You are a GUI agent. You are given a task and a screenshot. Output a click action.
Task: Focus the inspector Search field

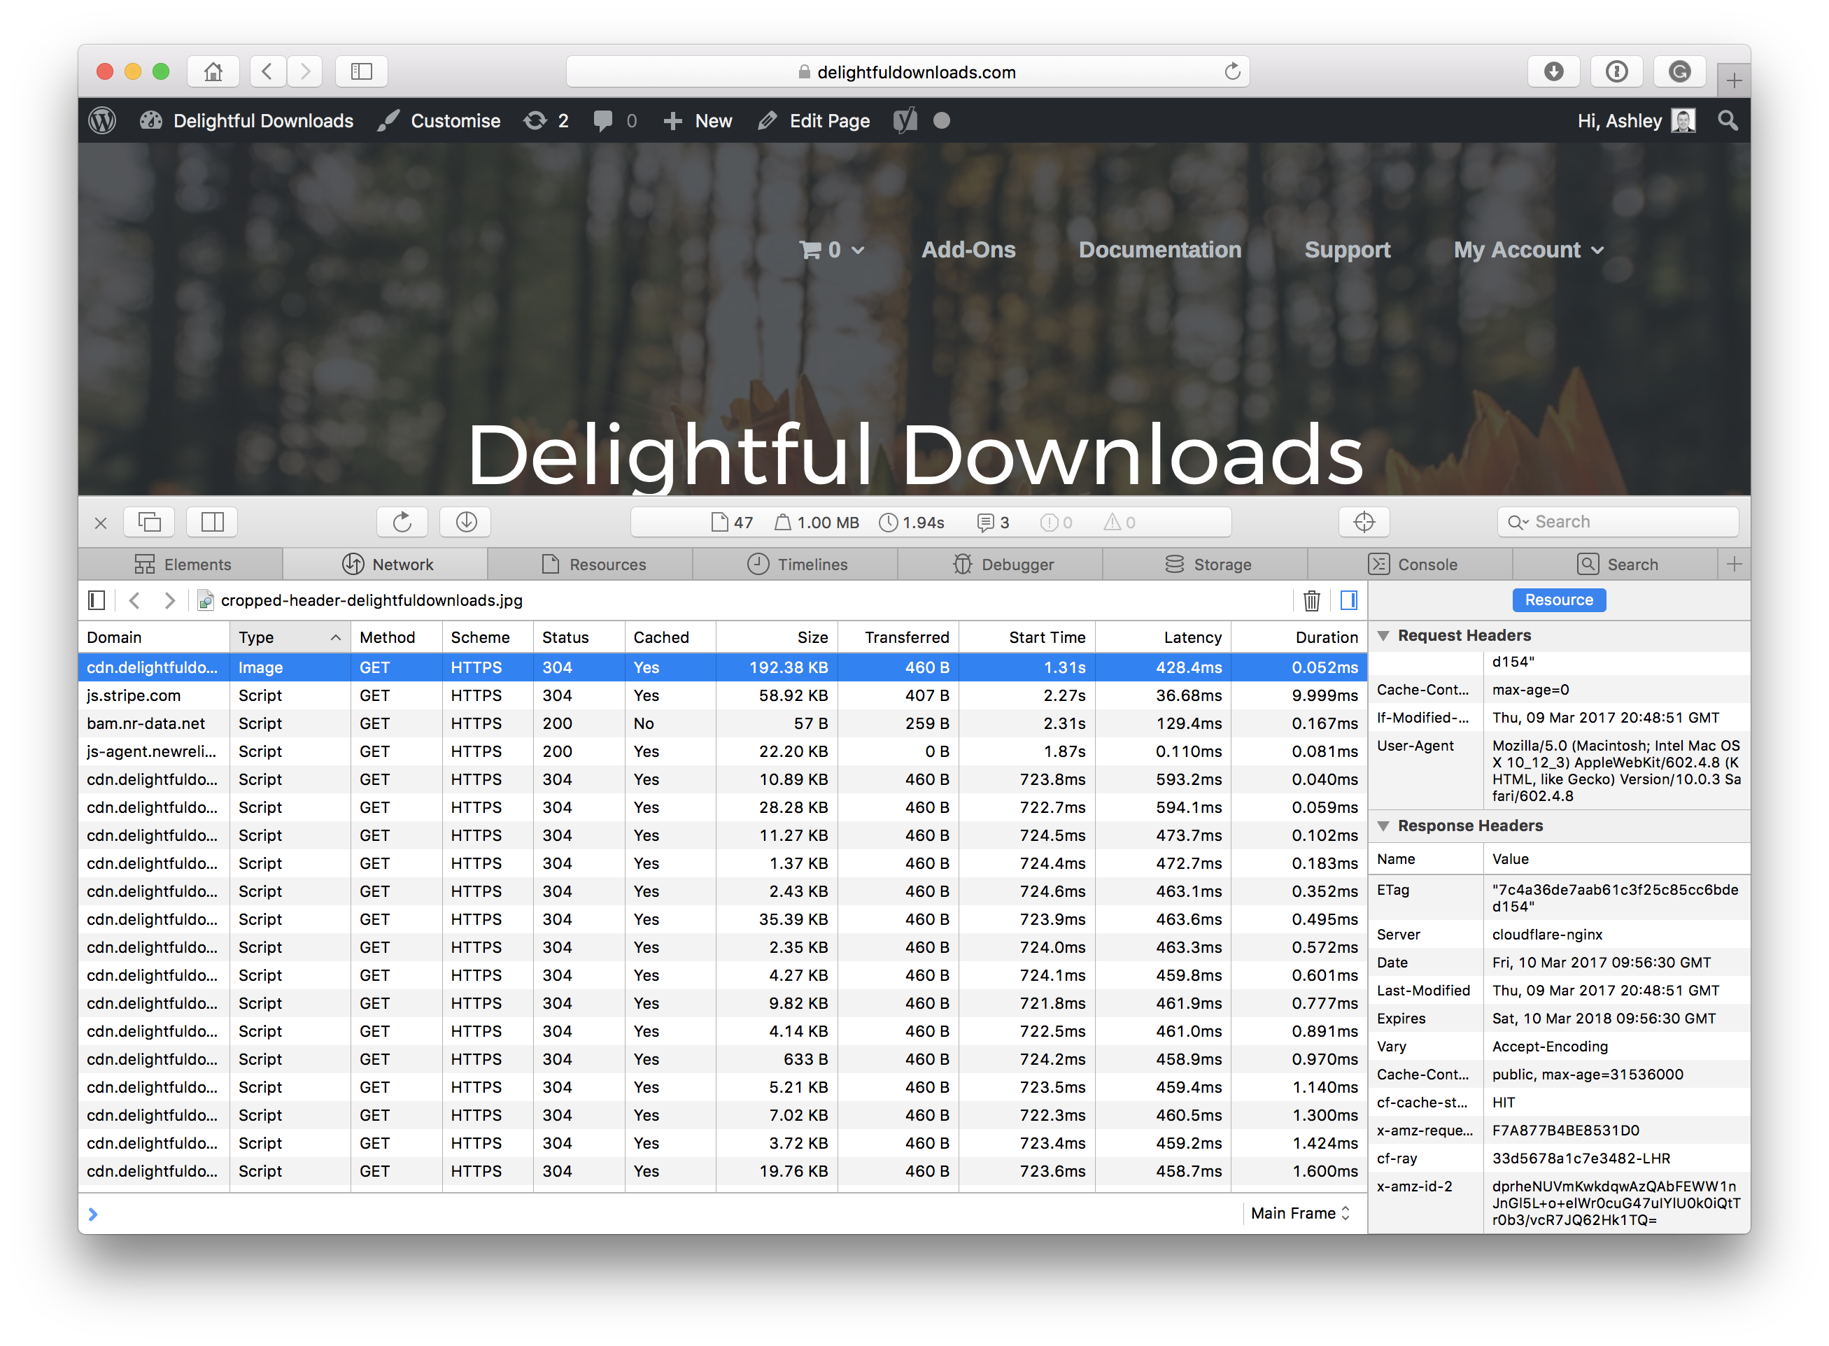(x=1617, y=521)
